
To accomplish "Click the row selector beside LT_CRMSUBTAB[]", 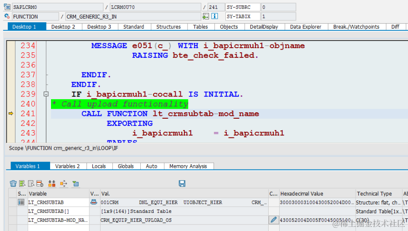I will tap(13, 211).
